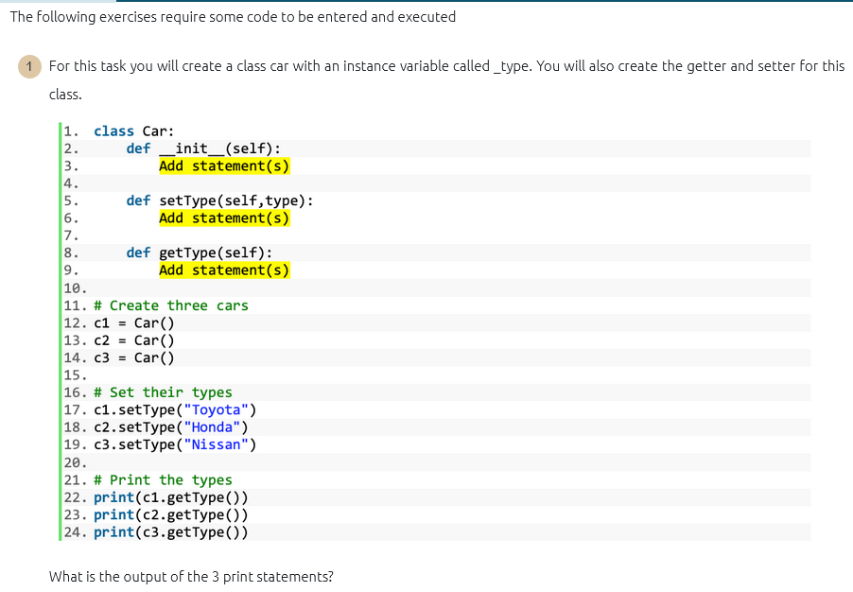Click the # Create three cars comment
This screenshot has width=853, height=592.
170,305
